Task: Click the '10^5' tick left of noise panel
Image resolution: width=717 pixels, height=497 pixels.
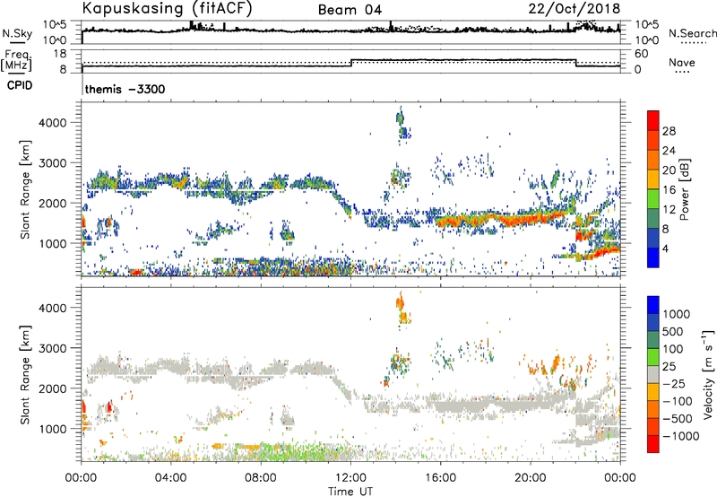Action: [x=55, y=24]
